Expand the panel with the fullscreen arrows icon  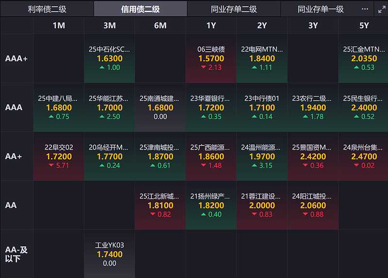coord(382,9)
